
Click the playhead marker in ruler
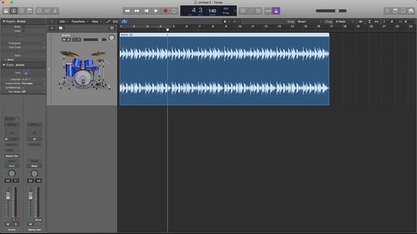167,30
